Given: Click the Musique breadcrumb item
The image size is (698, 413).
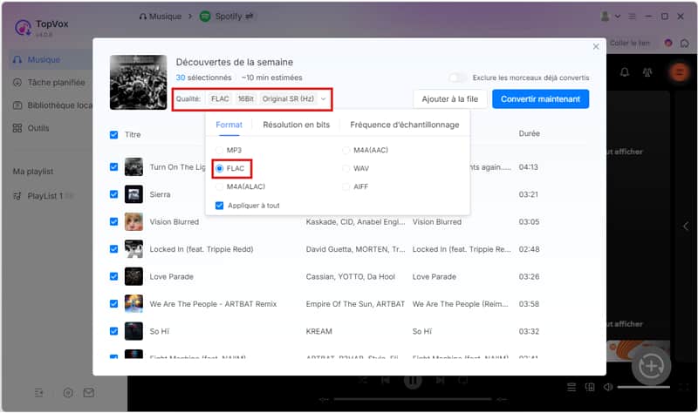Looking at the screenshot, I should coord(161,17).
